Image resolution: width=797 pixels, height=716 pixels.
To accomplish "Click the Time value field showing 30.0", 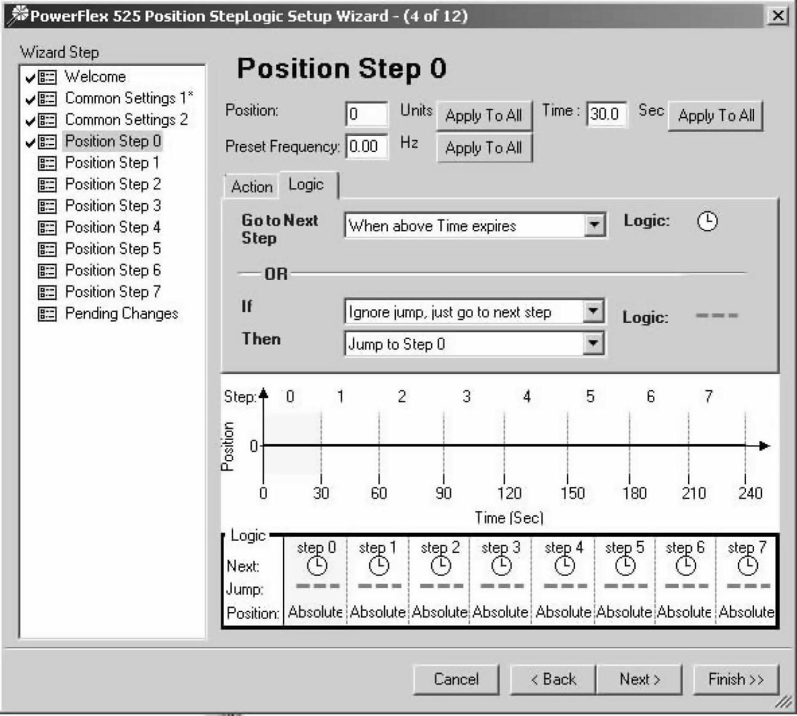I will 607,114.
